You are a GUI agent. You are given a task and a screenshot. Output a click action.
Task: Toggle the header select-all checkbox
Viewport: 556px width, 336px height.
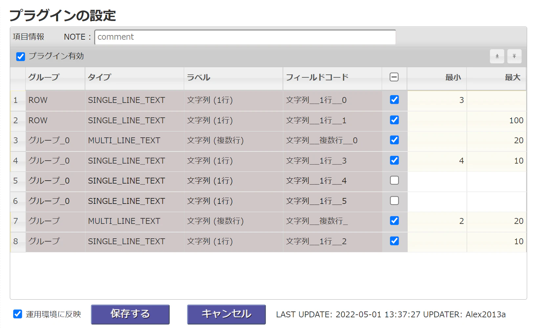click(394, 77)
